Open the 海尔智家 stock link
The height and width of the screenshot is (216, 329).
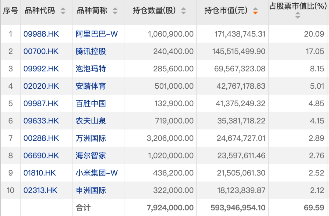[x=91, y=156]
